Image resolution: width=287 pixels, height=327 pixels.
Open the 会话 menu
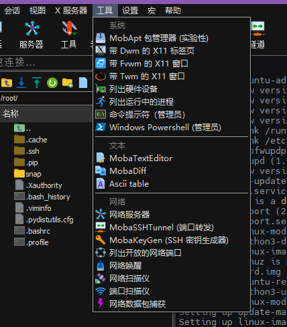point(12,11)
